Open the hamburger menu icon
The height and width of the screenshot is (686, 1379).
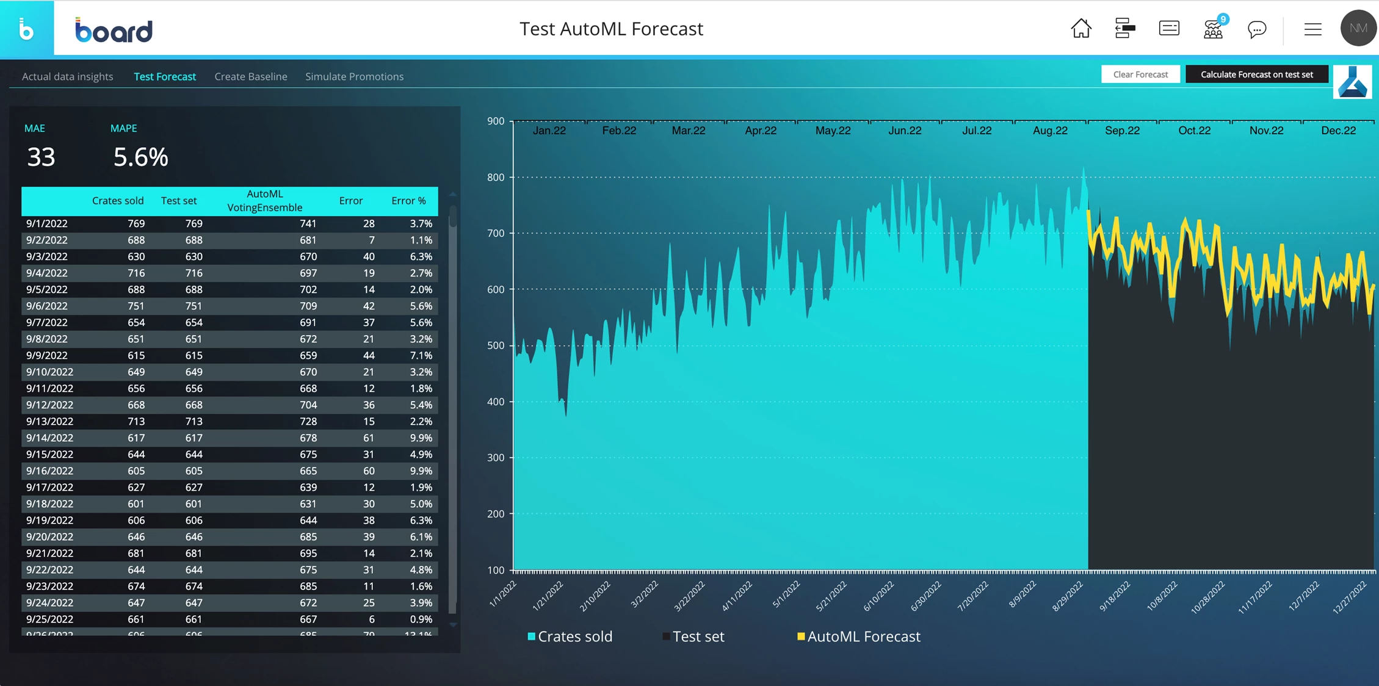click(1313, 28)
